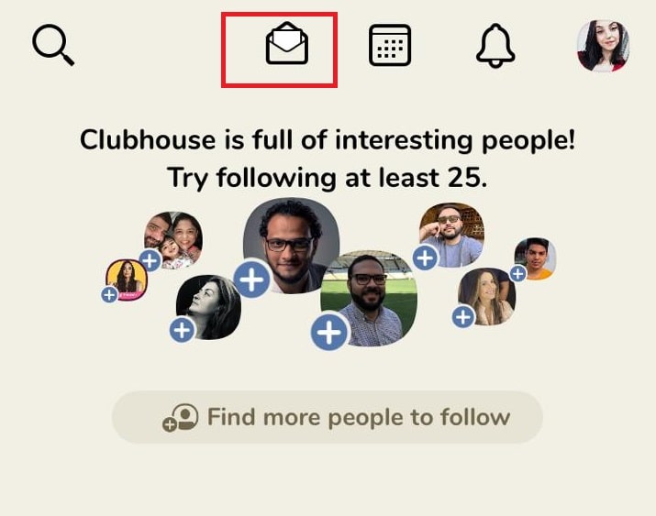Open the sunglasses man's profile photo

pos(451,235)
